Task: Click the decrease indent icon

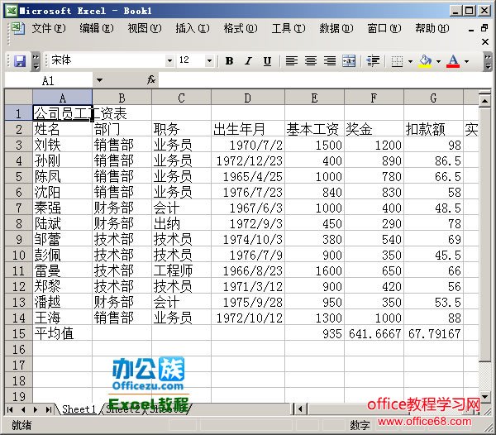Action: pyautogui.click(x=373, y=60)
